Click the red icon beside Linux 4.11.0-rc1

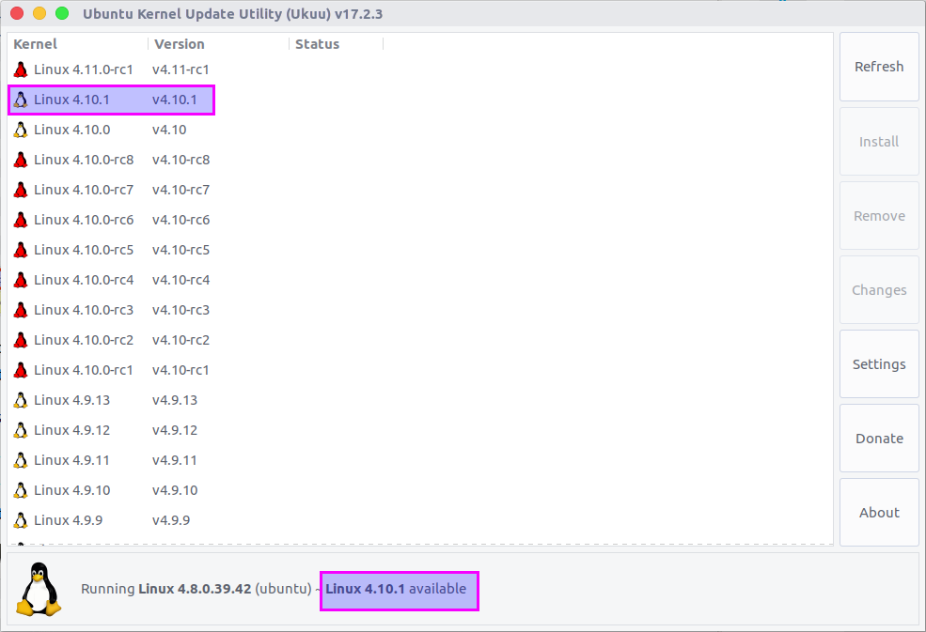(21, 69)
